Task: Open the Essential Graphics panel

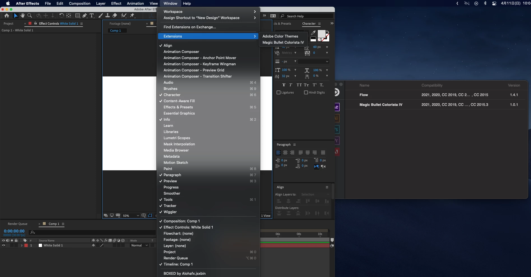Action: coord(208,113)
